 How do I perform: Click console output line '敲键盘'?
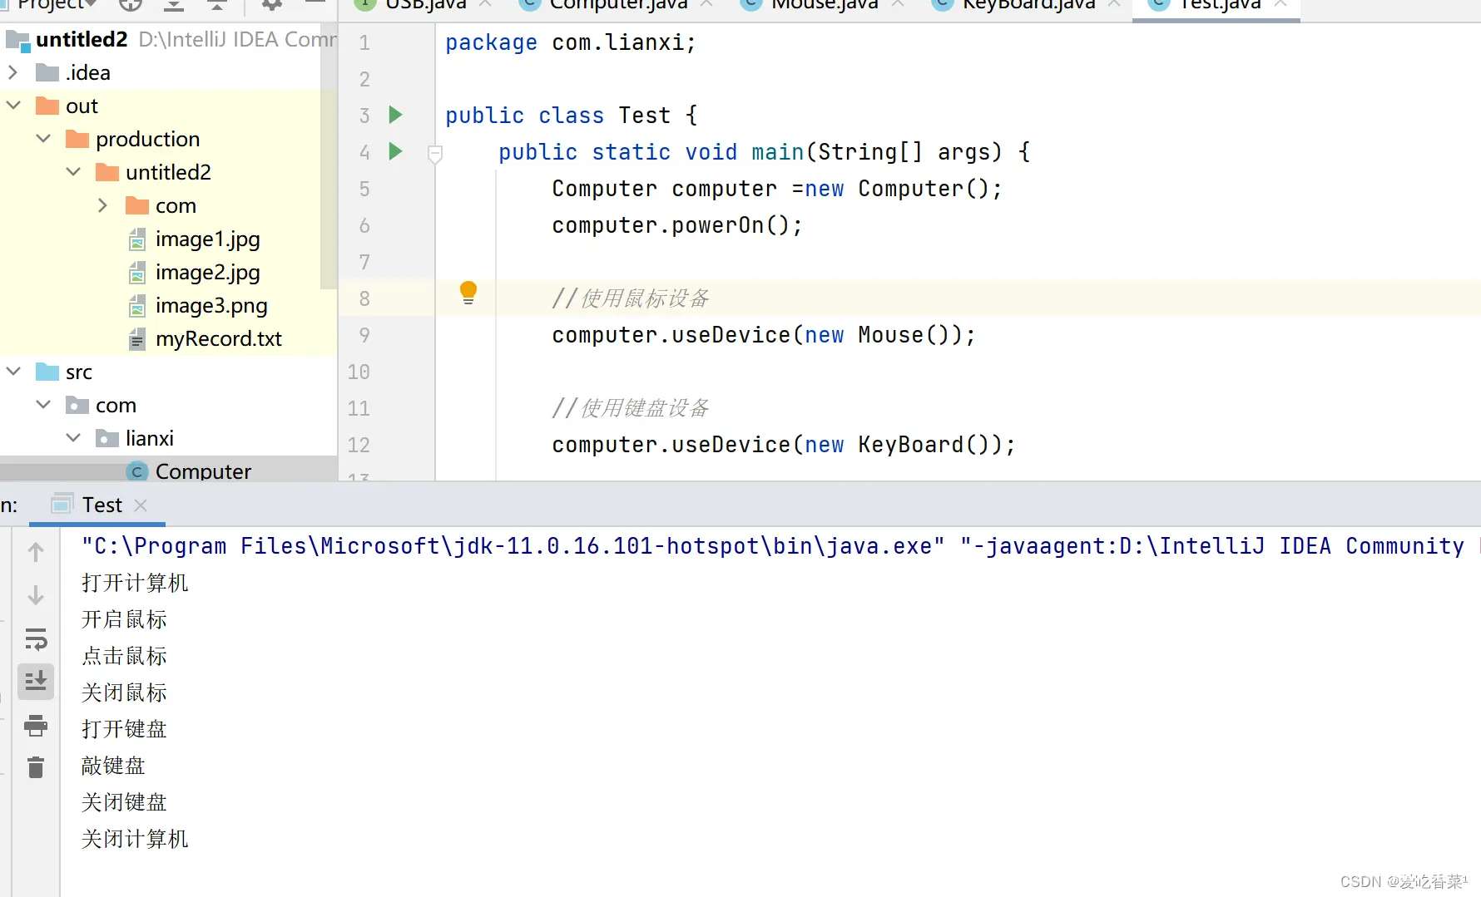point(113,766)
